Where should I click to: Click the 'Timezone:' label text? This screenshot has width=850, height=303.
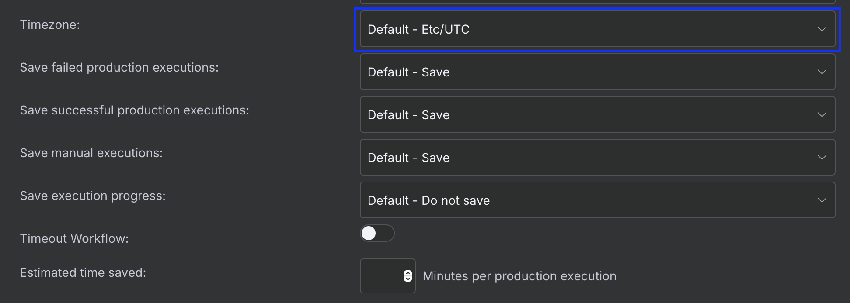50,25
